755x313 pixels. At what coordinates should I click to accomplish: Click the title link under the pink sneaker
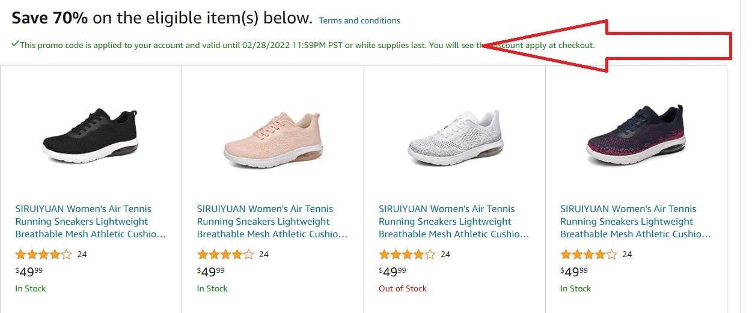(272, 222)
